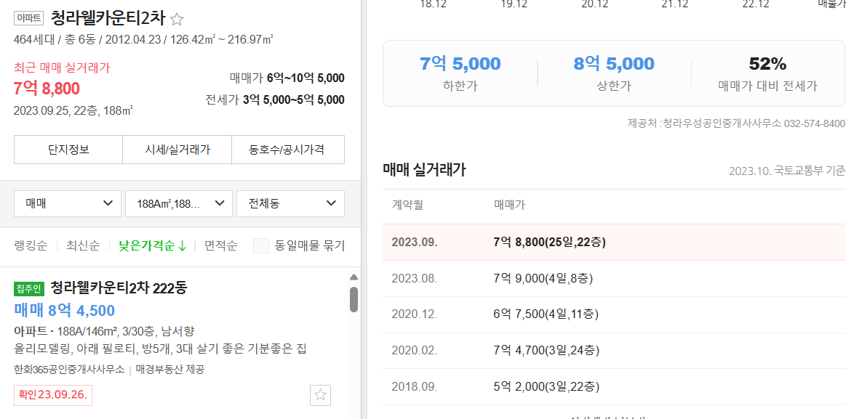Open the 매매 transaction type dropdown
Viewport: 846px width, 419px height.
click(67, 204)
